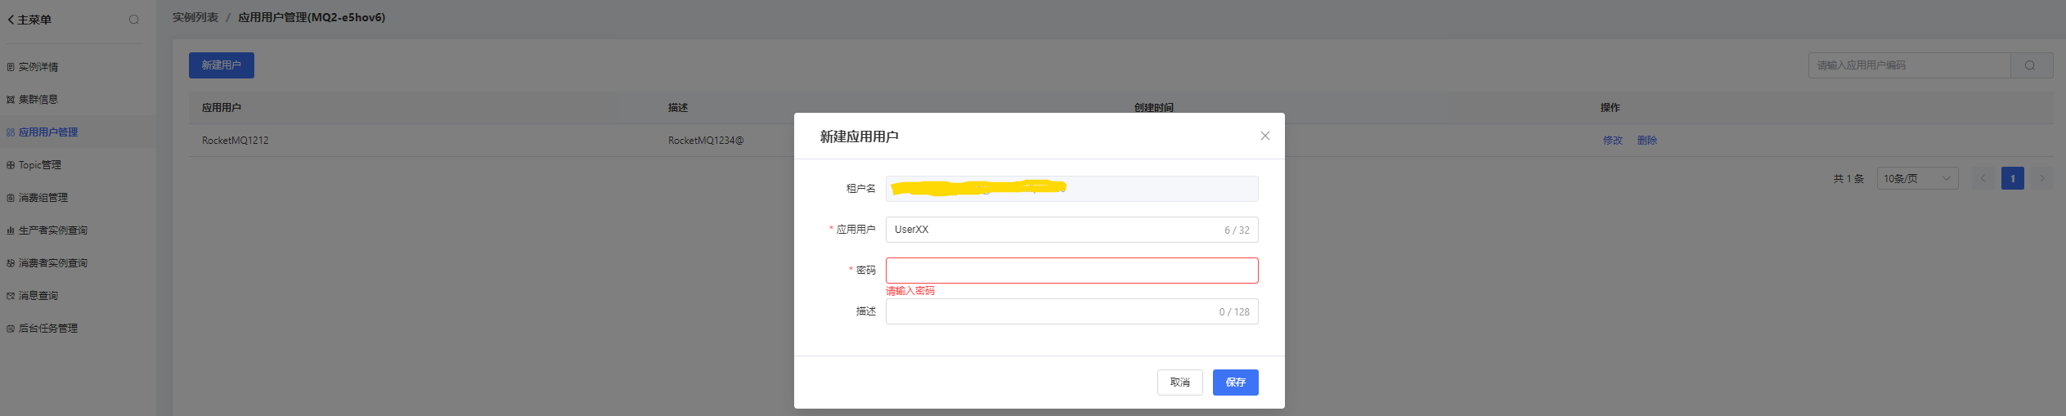The height and width of the screenshot is (416, 2066).
Task: Click the 新建用户 button
Action: tap(221, 65)
